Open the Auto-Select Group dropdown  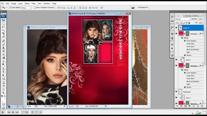(x=26, y=8)
